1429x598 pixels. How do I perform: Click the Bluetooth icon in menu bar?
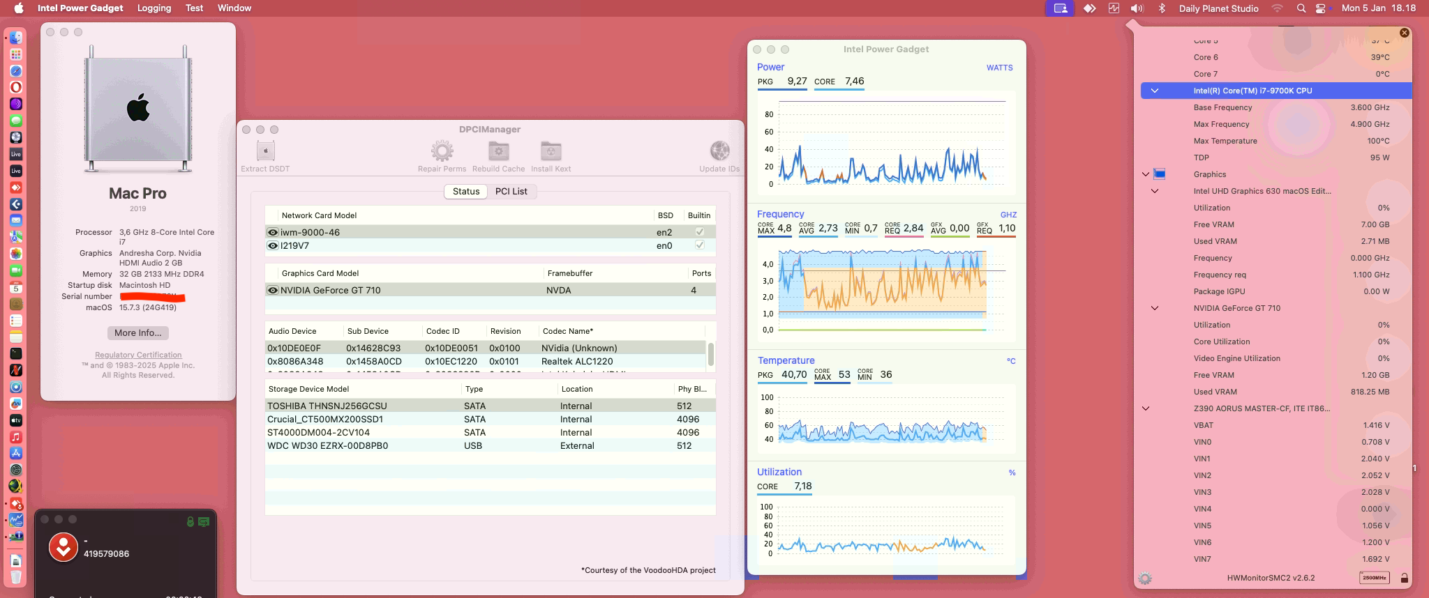[x=1162, y=8]
